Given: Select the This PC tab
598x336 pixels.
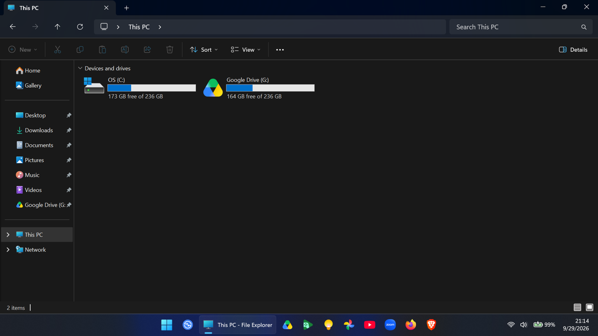Looking at the screenshot, I should (58, 8).
